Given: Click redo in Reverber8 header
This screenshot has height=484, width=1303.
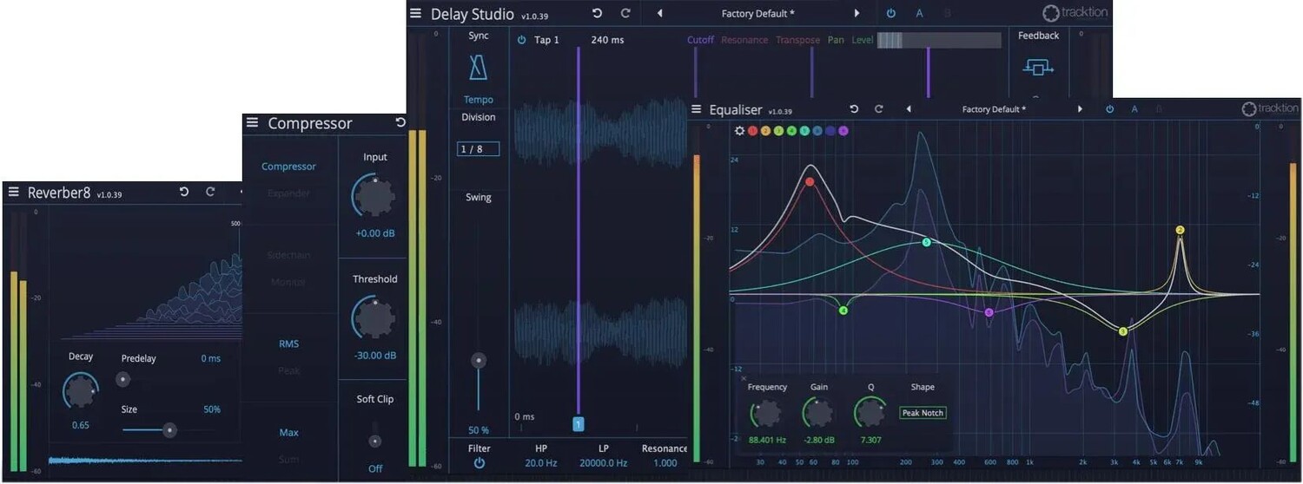Looking at the screenshot, I should (210, 192).
